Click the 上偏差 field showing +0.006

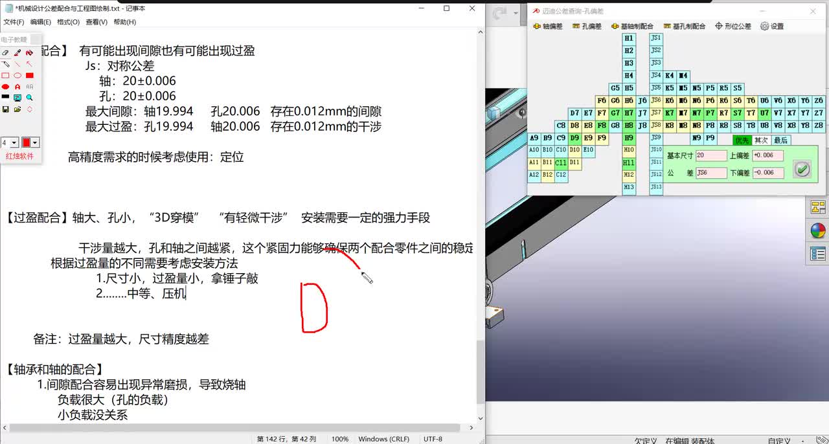click(767, 155)
